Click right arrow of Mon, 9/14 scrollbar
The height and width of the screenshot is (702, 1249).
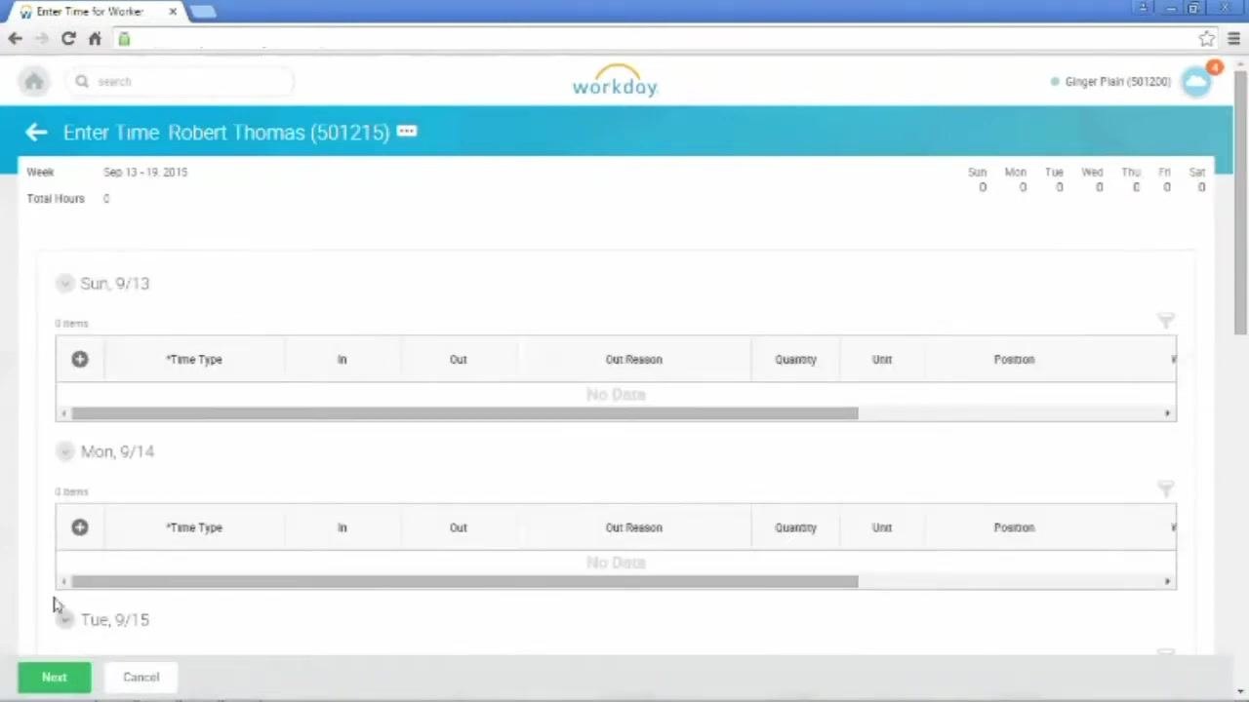pos(1167,582)
